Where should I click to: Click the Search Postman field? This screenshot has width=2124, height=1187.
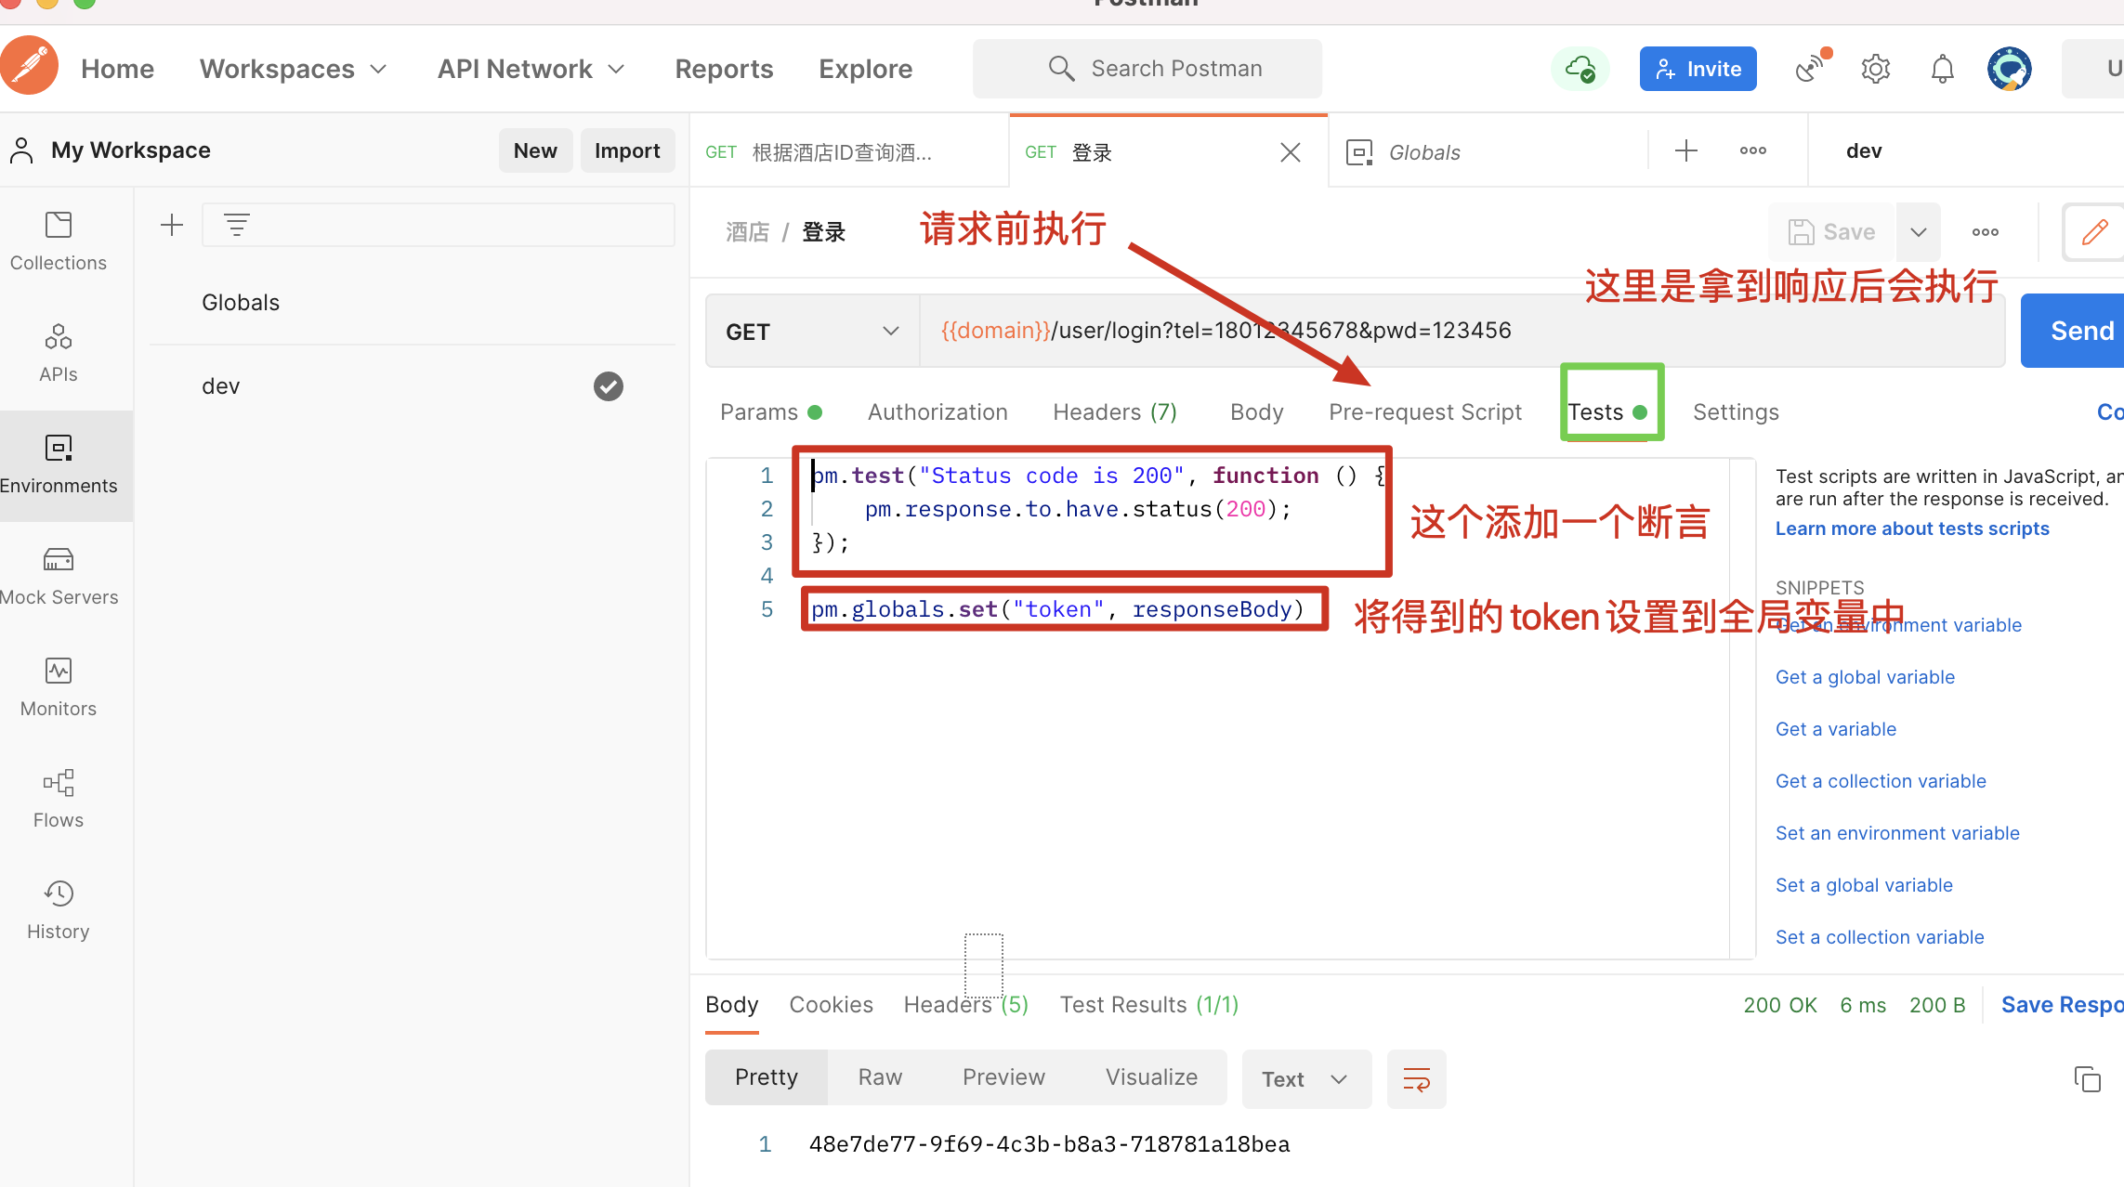[x=1147, y=69]
